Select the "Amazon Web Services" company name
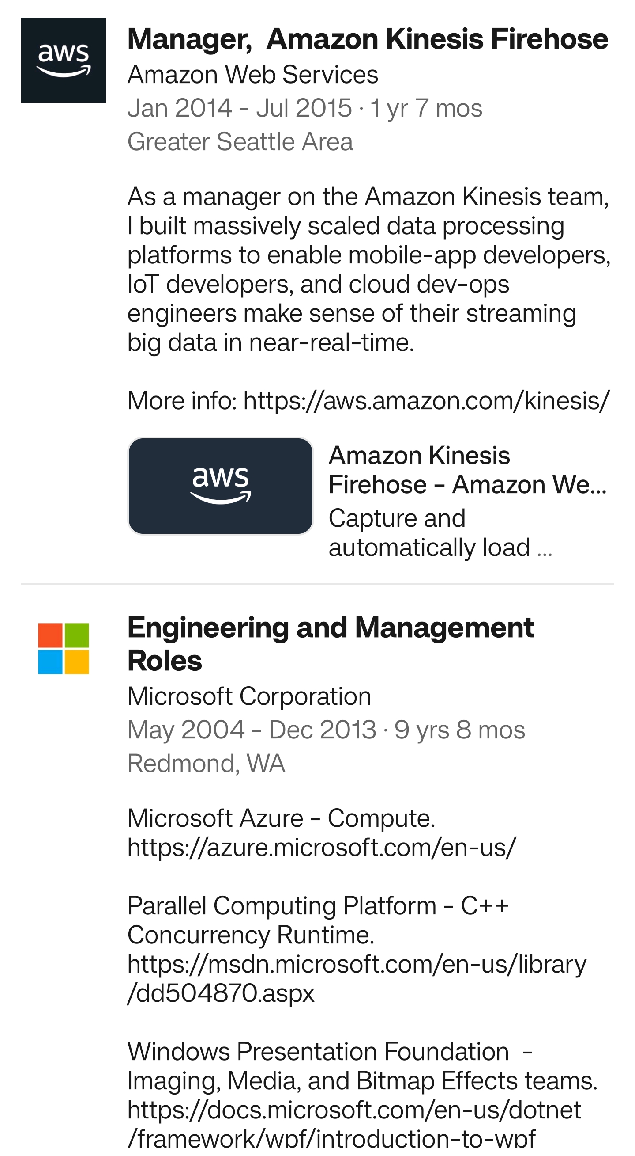Viewport: 635px width, 1156px height. 253,75
